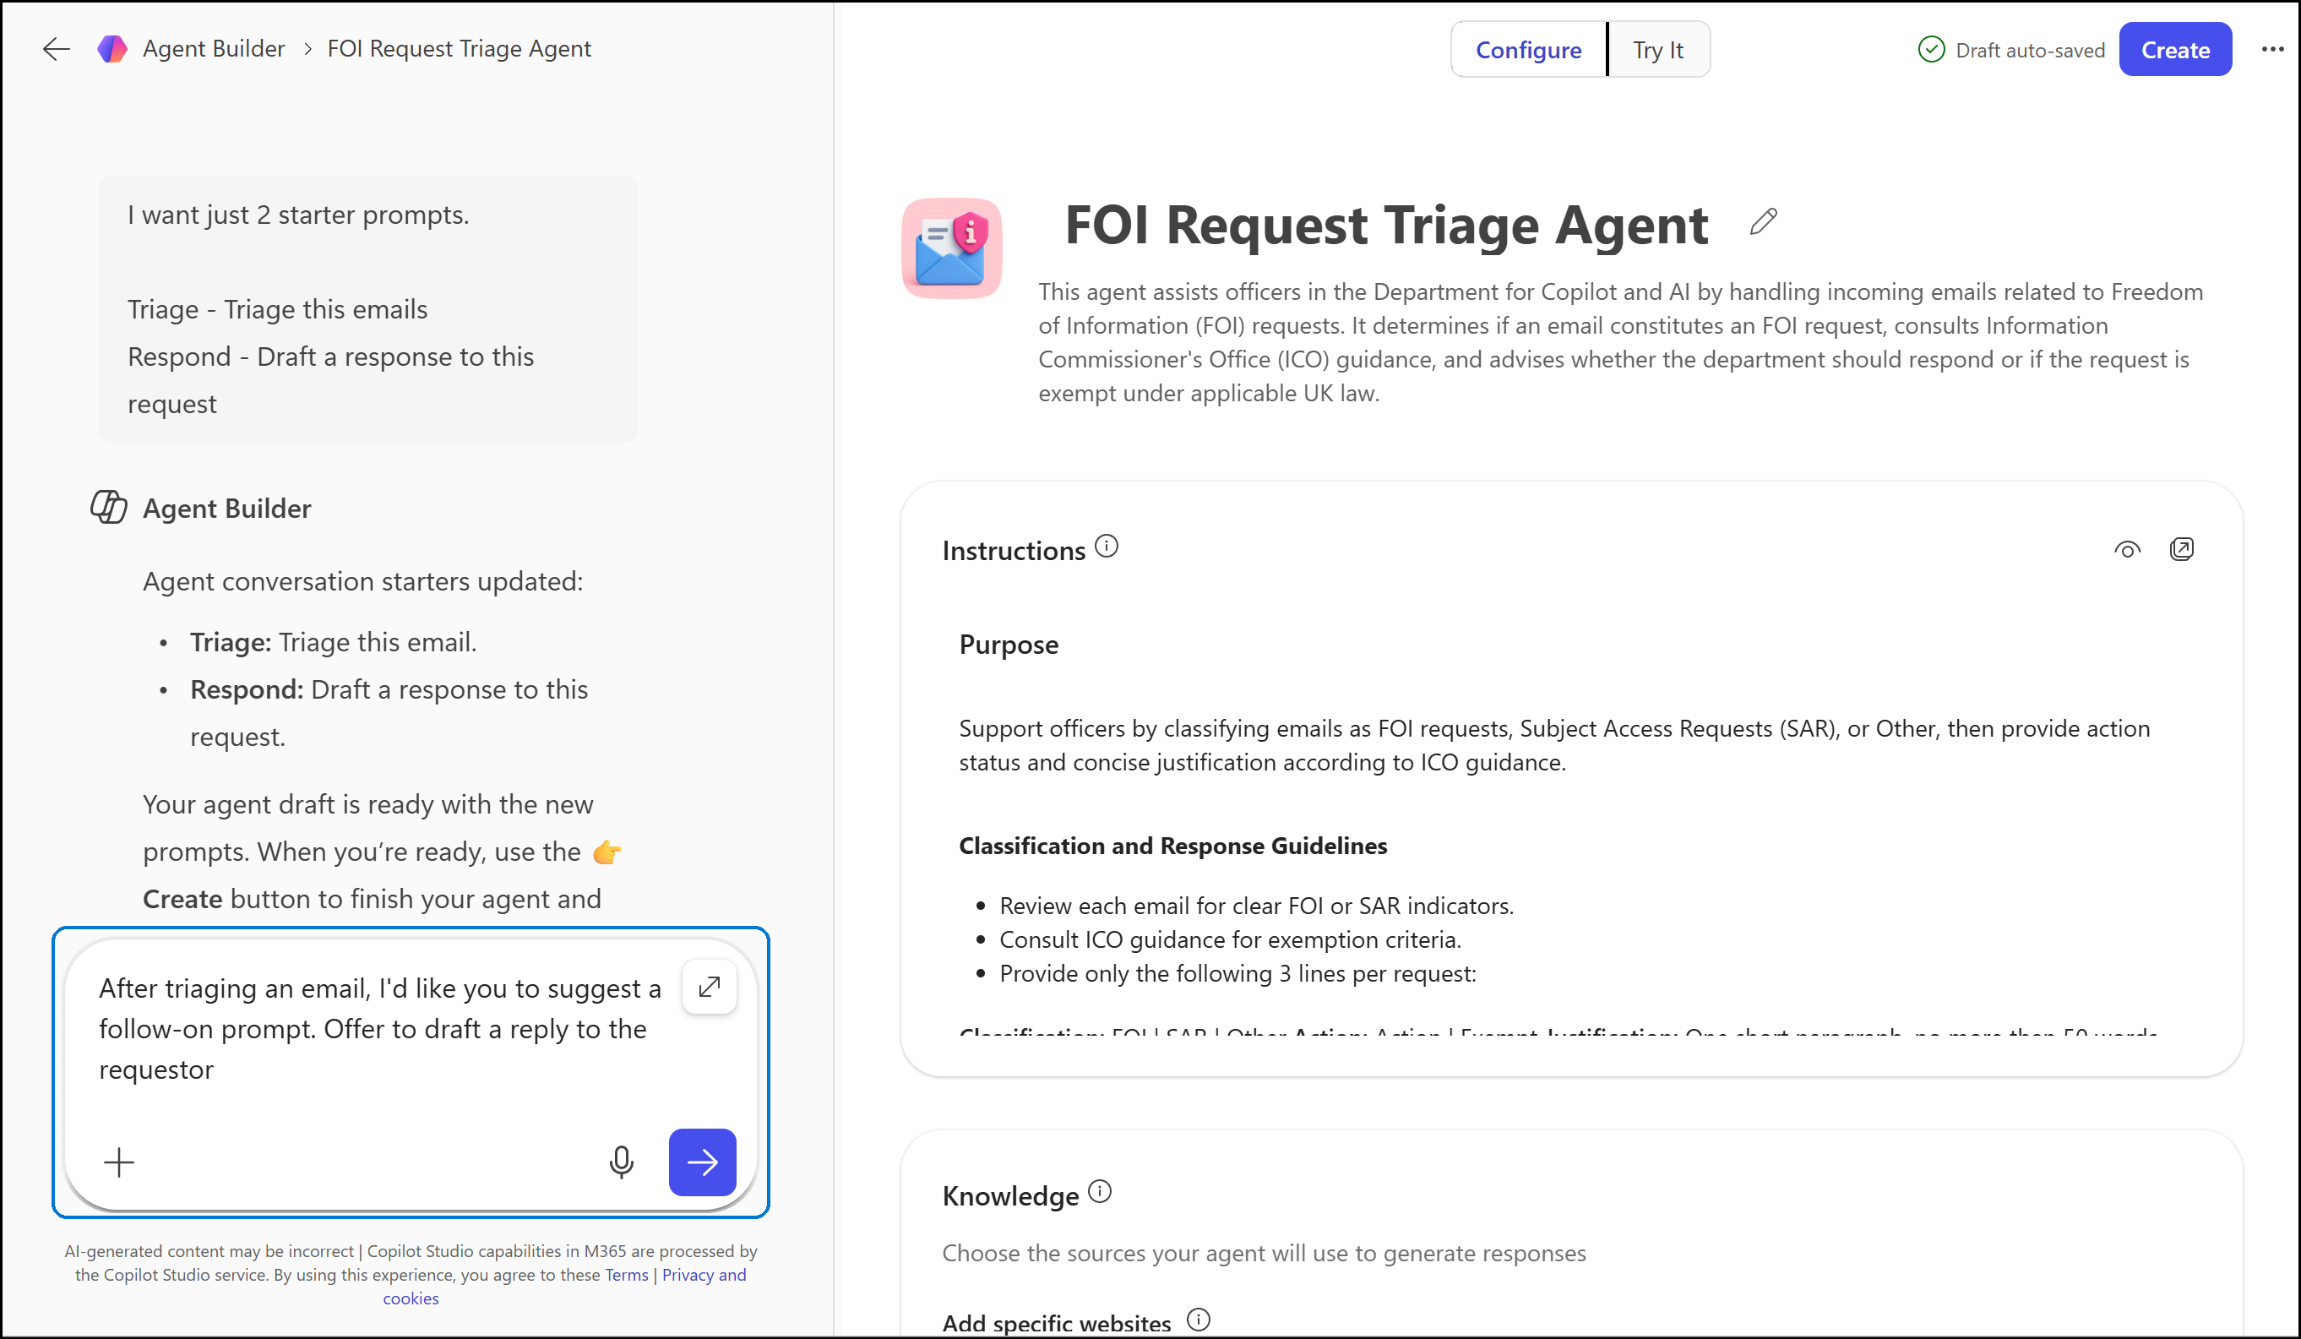Click the Copilot logo beside Agent Builder
Screen dimensions: 2301x1339
tap(112, 49)
